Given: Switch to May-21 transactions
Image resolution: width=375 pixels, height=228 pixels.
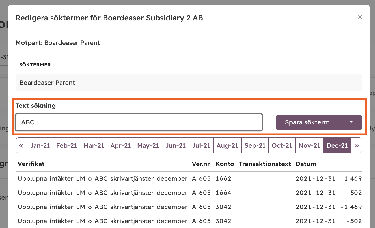Looking at the screenshot, I should pyautogui.click(x=148, y=145).
